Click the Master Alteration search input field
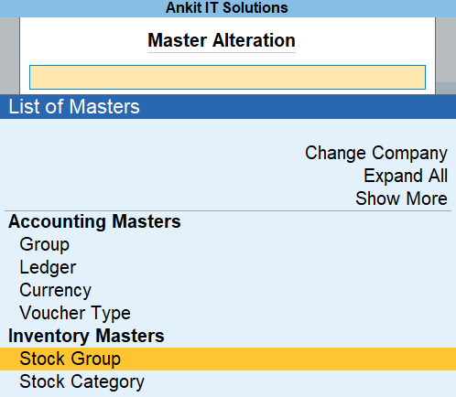This screenshot has width=456, height=397. [x=227, y=77]
